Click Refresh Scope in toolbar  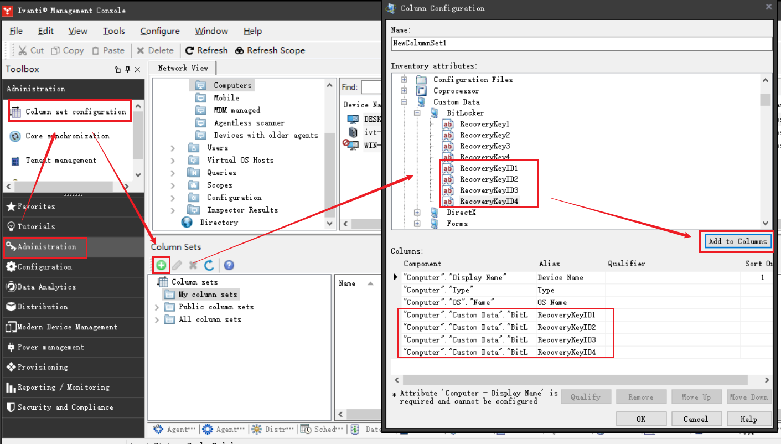(270, 50)
